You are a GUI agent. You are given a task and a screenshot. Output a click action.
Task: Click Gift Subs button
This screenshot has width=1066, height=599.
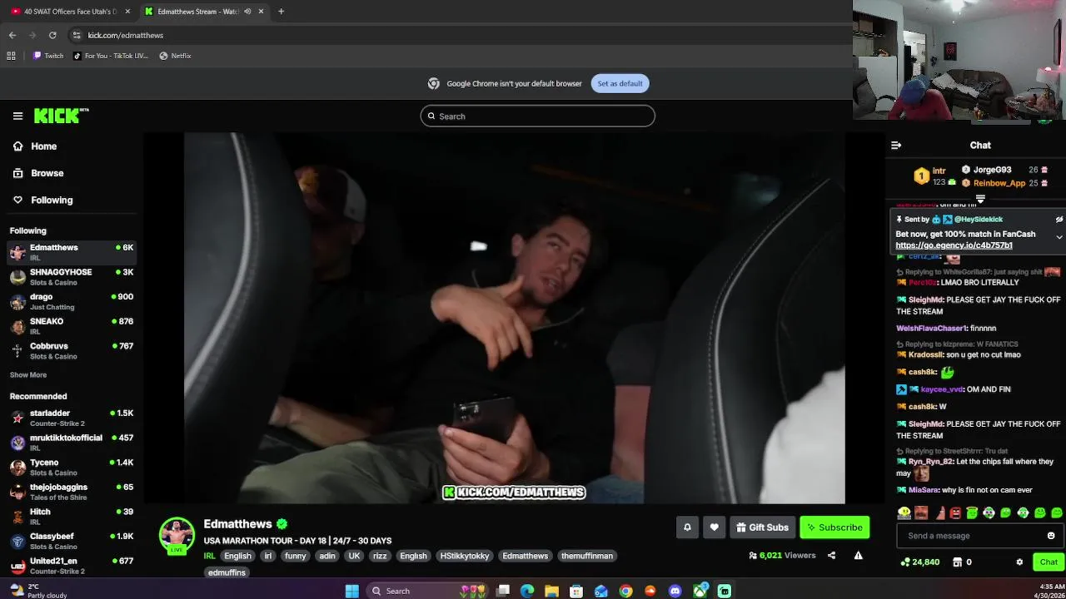[x=762, y=527]
